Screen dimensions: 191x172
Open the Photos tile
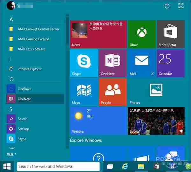[x=156, y=92]
